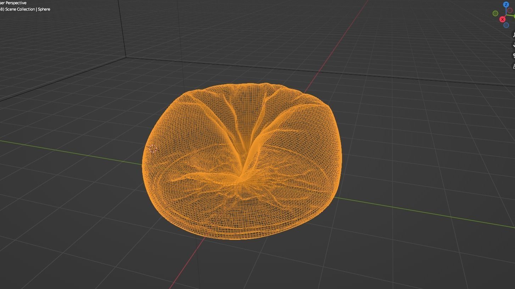Image resolution: width=515 pixels, height=289 pixels.
Task: Click the 3D cursor crosshair in the viewport
Action: (153, 149)
